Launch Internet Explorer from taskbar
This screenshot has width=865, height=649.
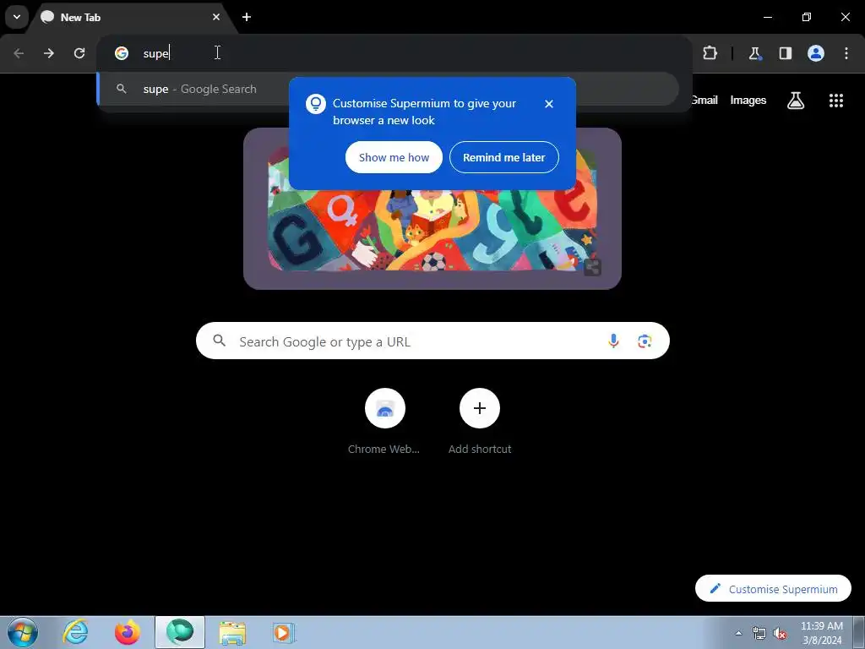point(75,632)
